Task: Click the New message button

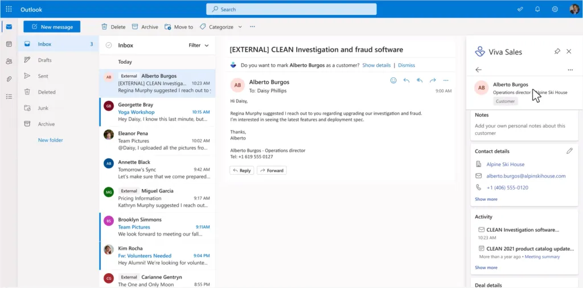Action: [52, 27]
